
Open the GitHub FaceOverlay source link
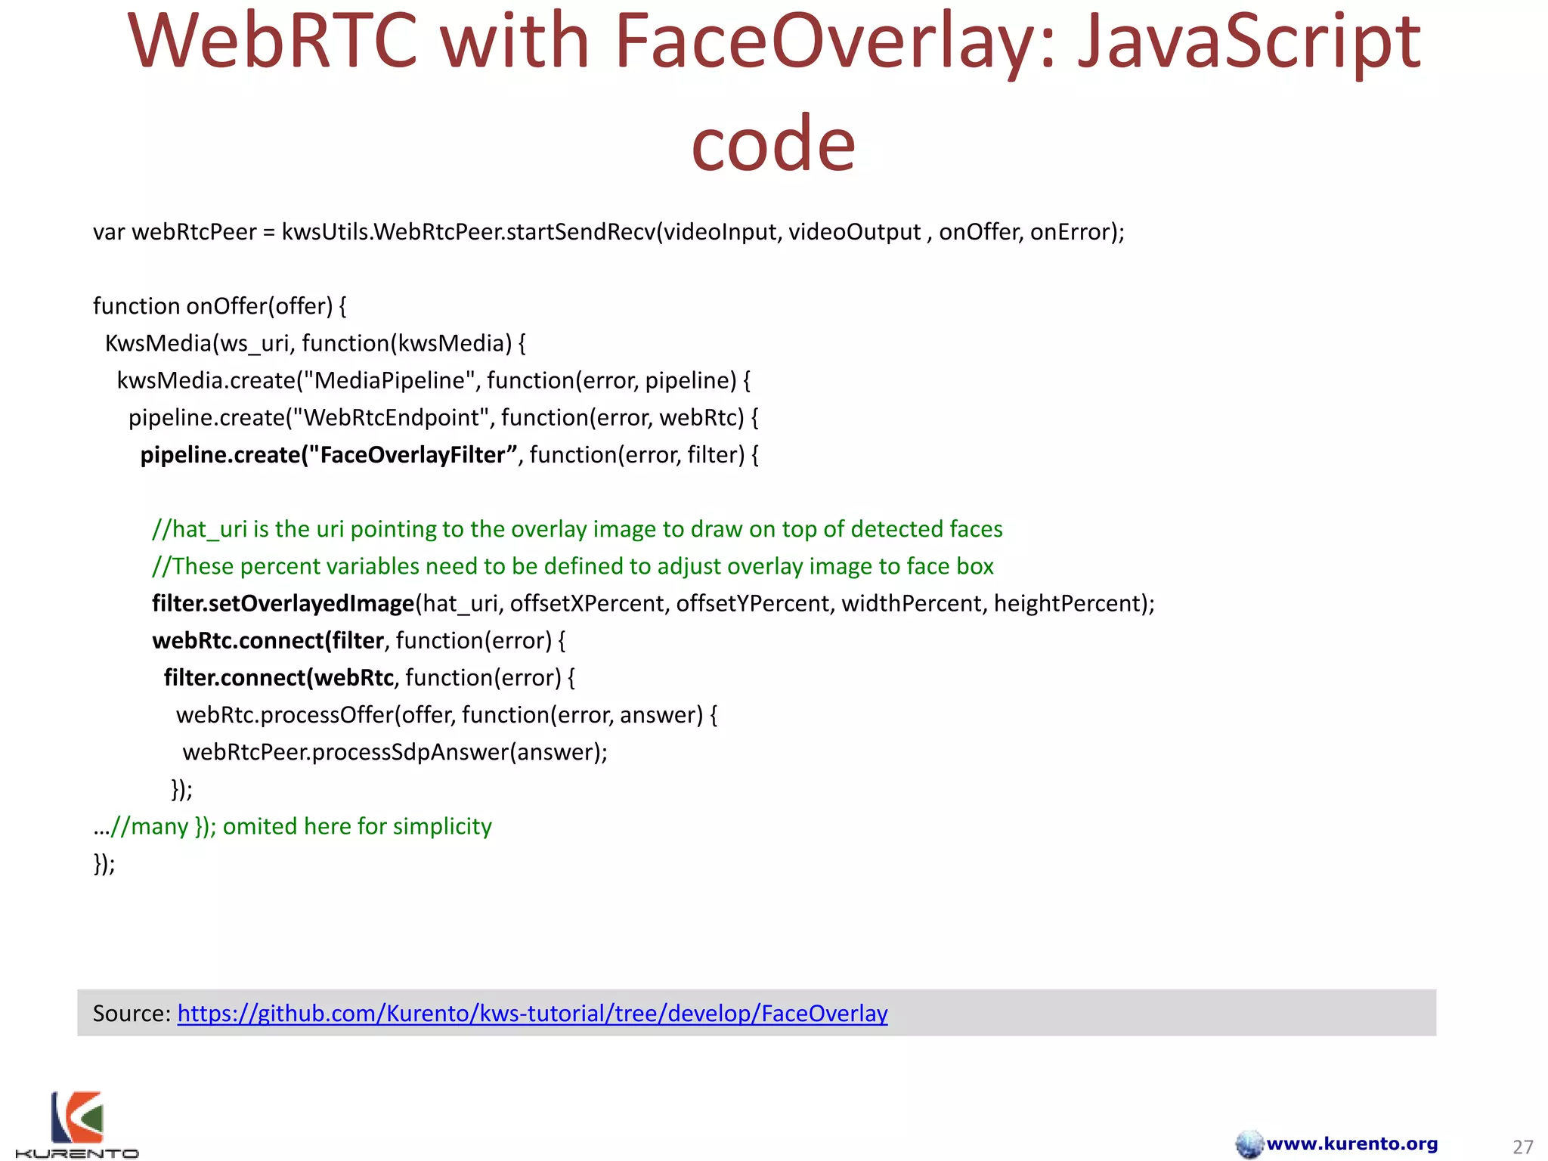(532, 1013)
